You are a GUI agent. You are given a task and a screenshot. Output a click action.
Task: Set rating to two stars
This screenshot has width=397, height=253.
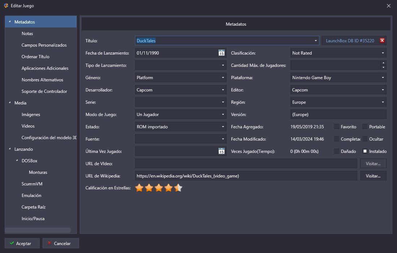click(x=149, y=188)
